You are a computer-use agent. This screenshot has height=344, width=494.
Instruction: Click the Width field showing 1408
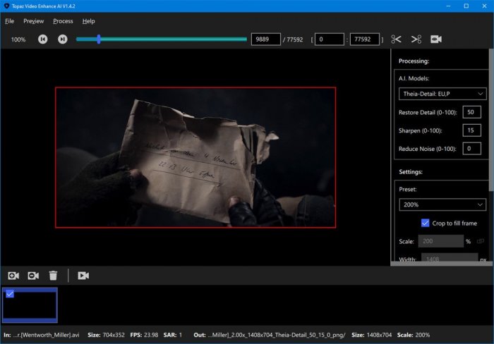pyautogui.click(x=450, y=258)
